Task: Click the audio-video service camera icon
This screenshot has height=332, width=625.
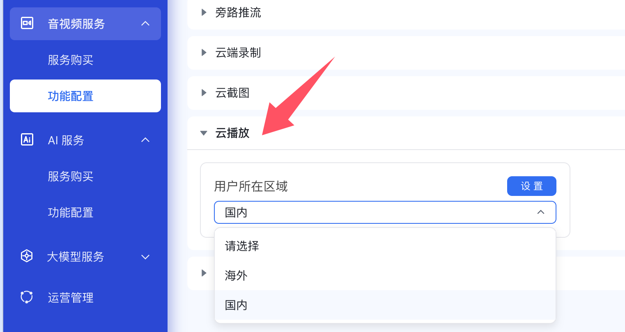Action: pyautogui.click(x=27, y=23)
